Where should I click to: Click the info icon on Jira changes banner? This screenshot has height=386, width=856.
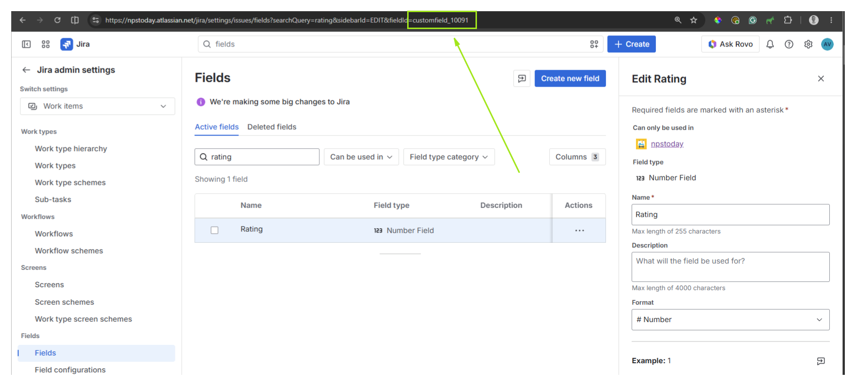[201, 102]
